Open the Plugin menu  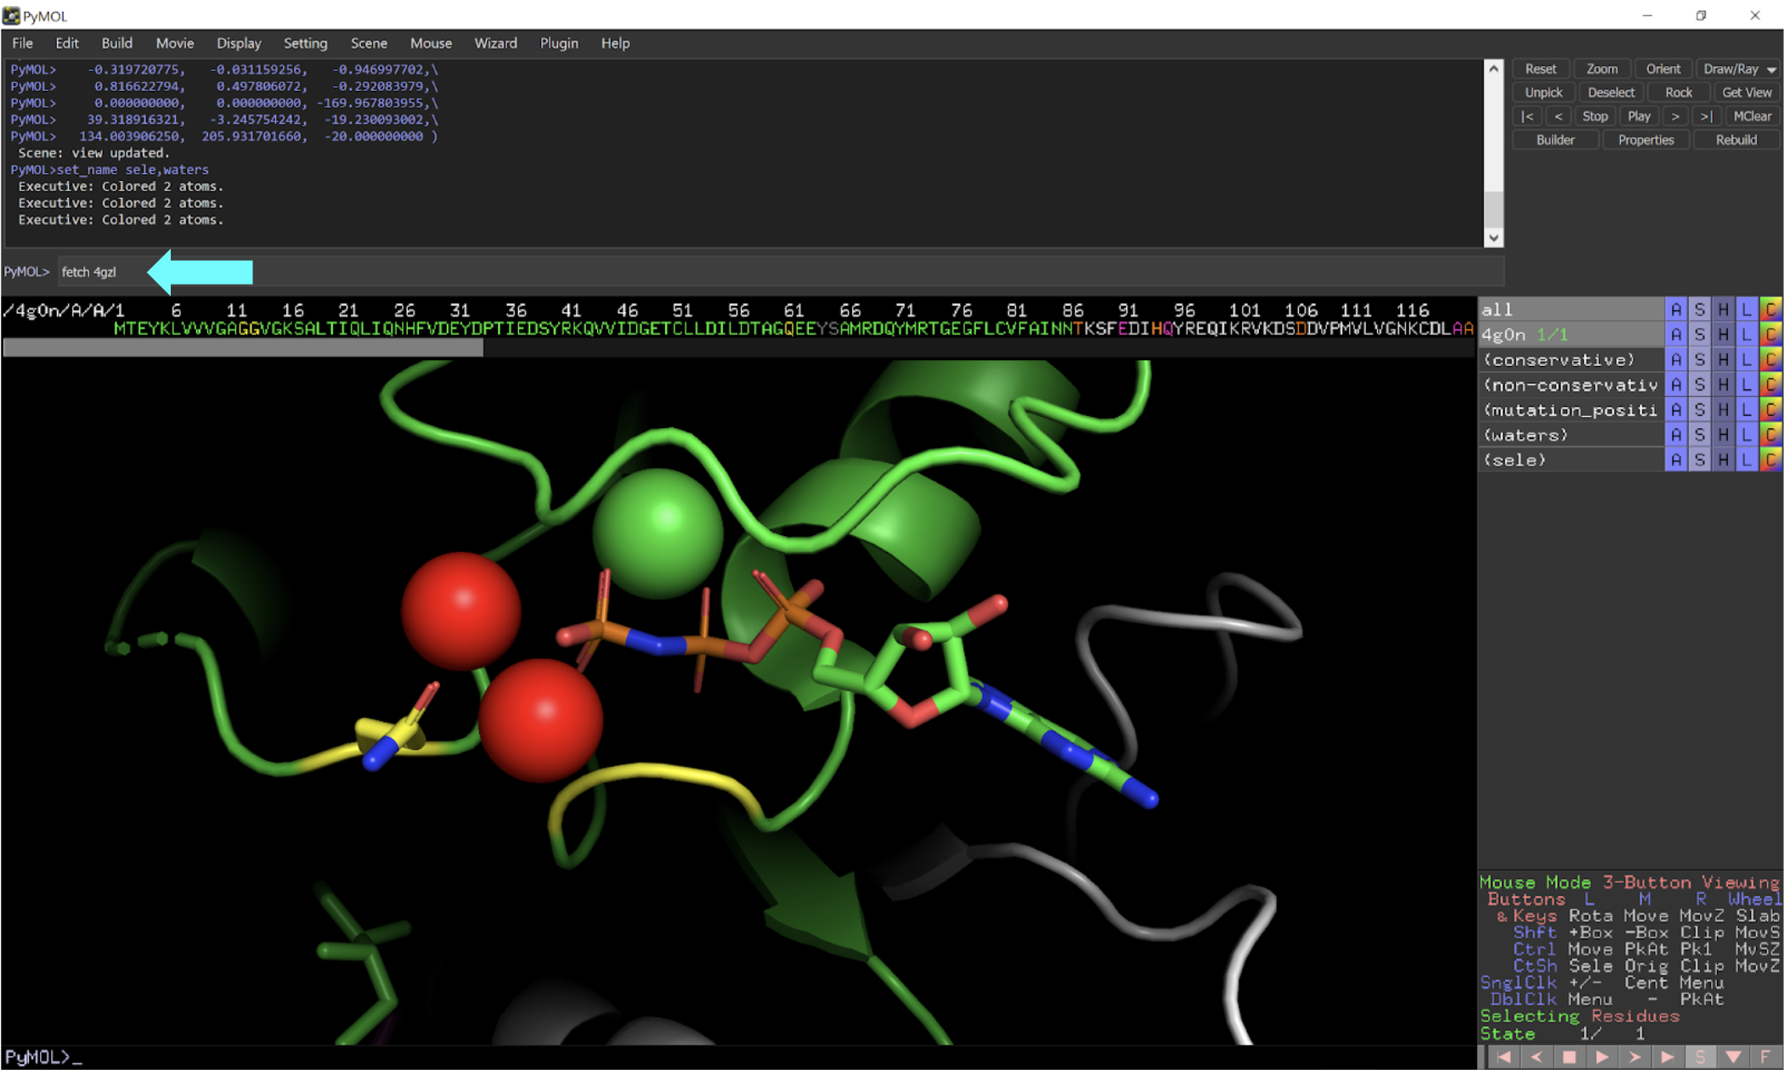click(558, 43)
